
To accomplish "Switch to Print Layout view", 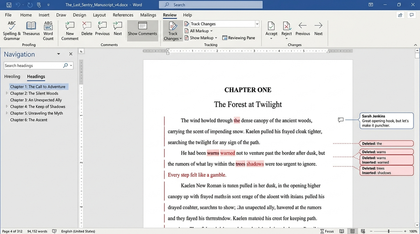I will click(x=352, y=231).
